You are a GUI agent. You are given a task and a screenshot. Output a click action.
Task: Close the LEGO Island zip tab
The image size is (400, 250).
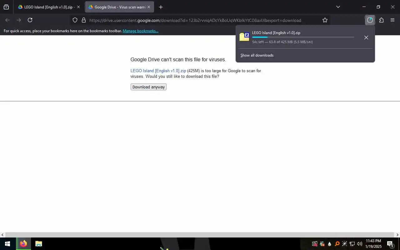[x=78, y=7]
